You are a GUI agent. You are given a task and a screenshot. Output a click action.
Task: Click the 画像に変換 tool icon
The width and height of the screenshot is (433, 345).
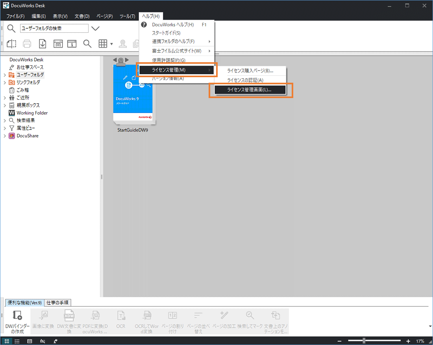[x=43, y=315]
